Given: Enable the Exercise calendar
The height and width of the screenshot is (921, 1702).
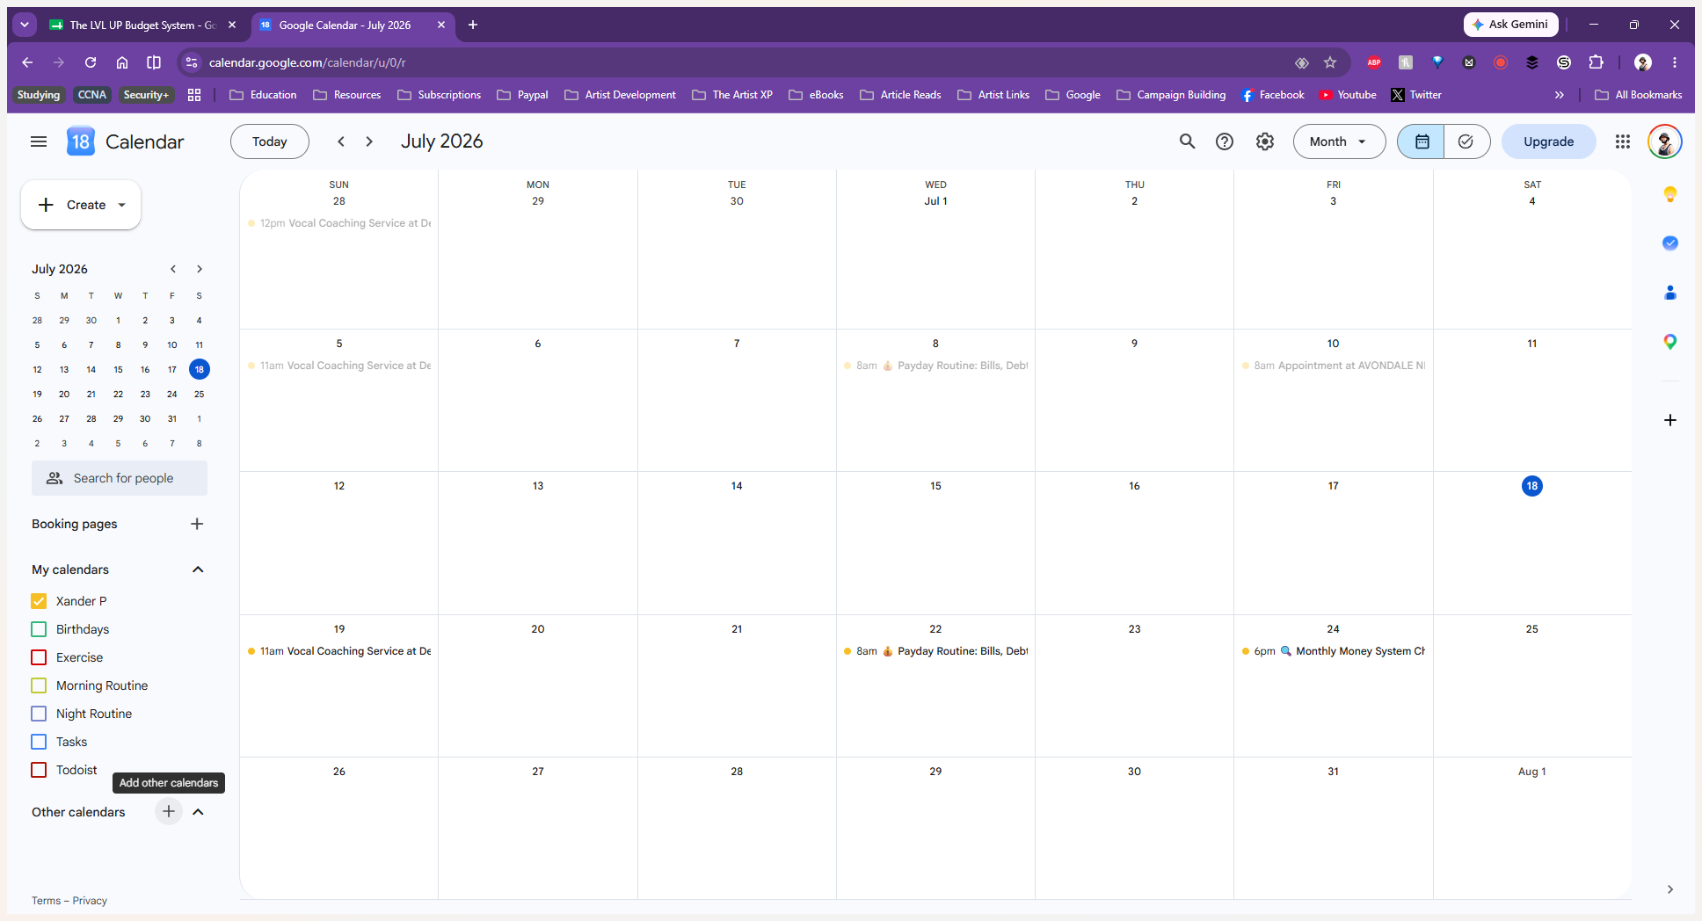Looking at the screenshot, I should (x=39, y=657).
